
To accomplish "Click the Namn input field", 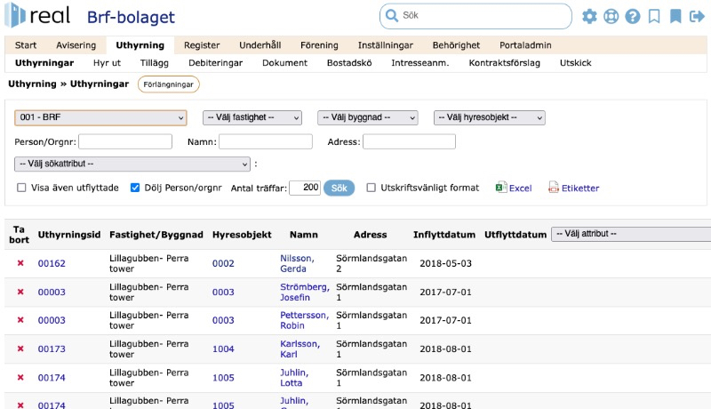I will pyautogui.click(x=266, y=141).
